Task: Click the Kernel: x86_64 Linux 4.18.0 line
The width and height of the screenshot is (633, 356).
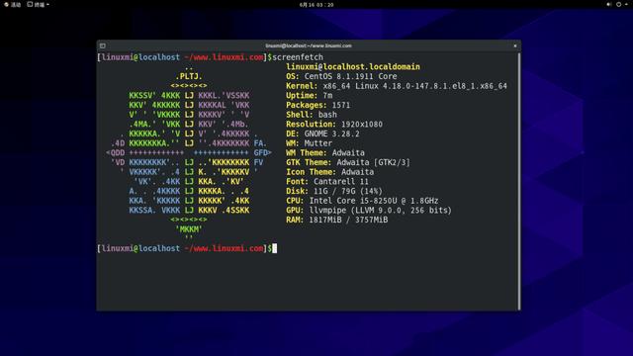Action: [x=397, y=86]
